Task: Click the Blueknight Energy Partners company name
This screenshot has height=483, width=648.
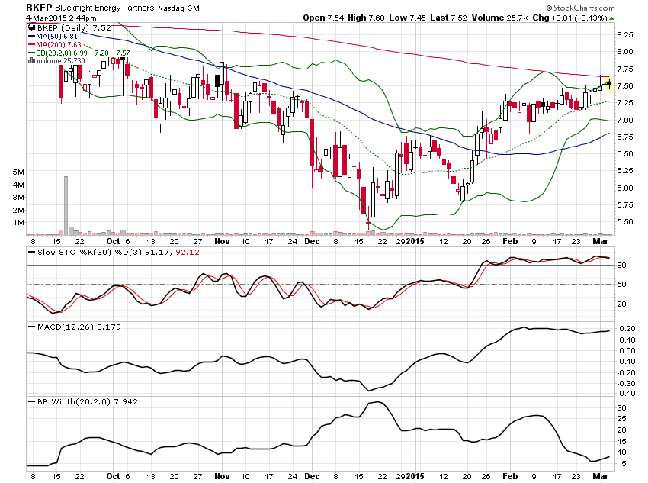Action: tap(104, 8)
